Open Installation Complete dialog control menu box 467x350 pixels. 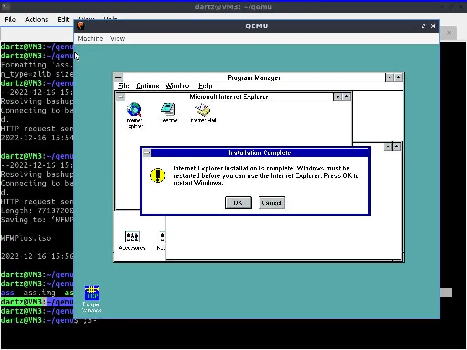146,153
